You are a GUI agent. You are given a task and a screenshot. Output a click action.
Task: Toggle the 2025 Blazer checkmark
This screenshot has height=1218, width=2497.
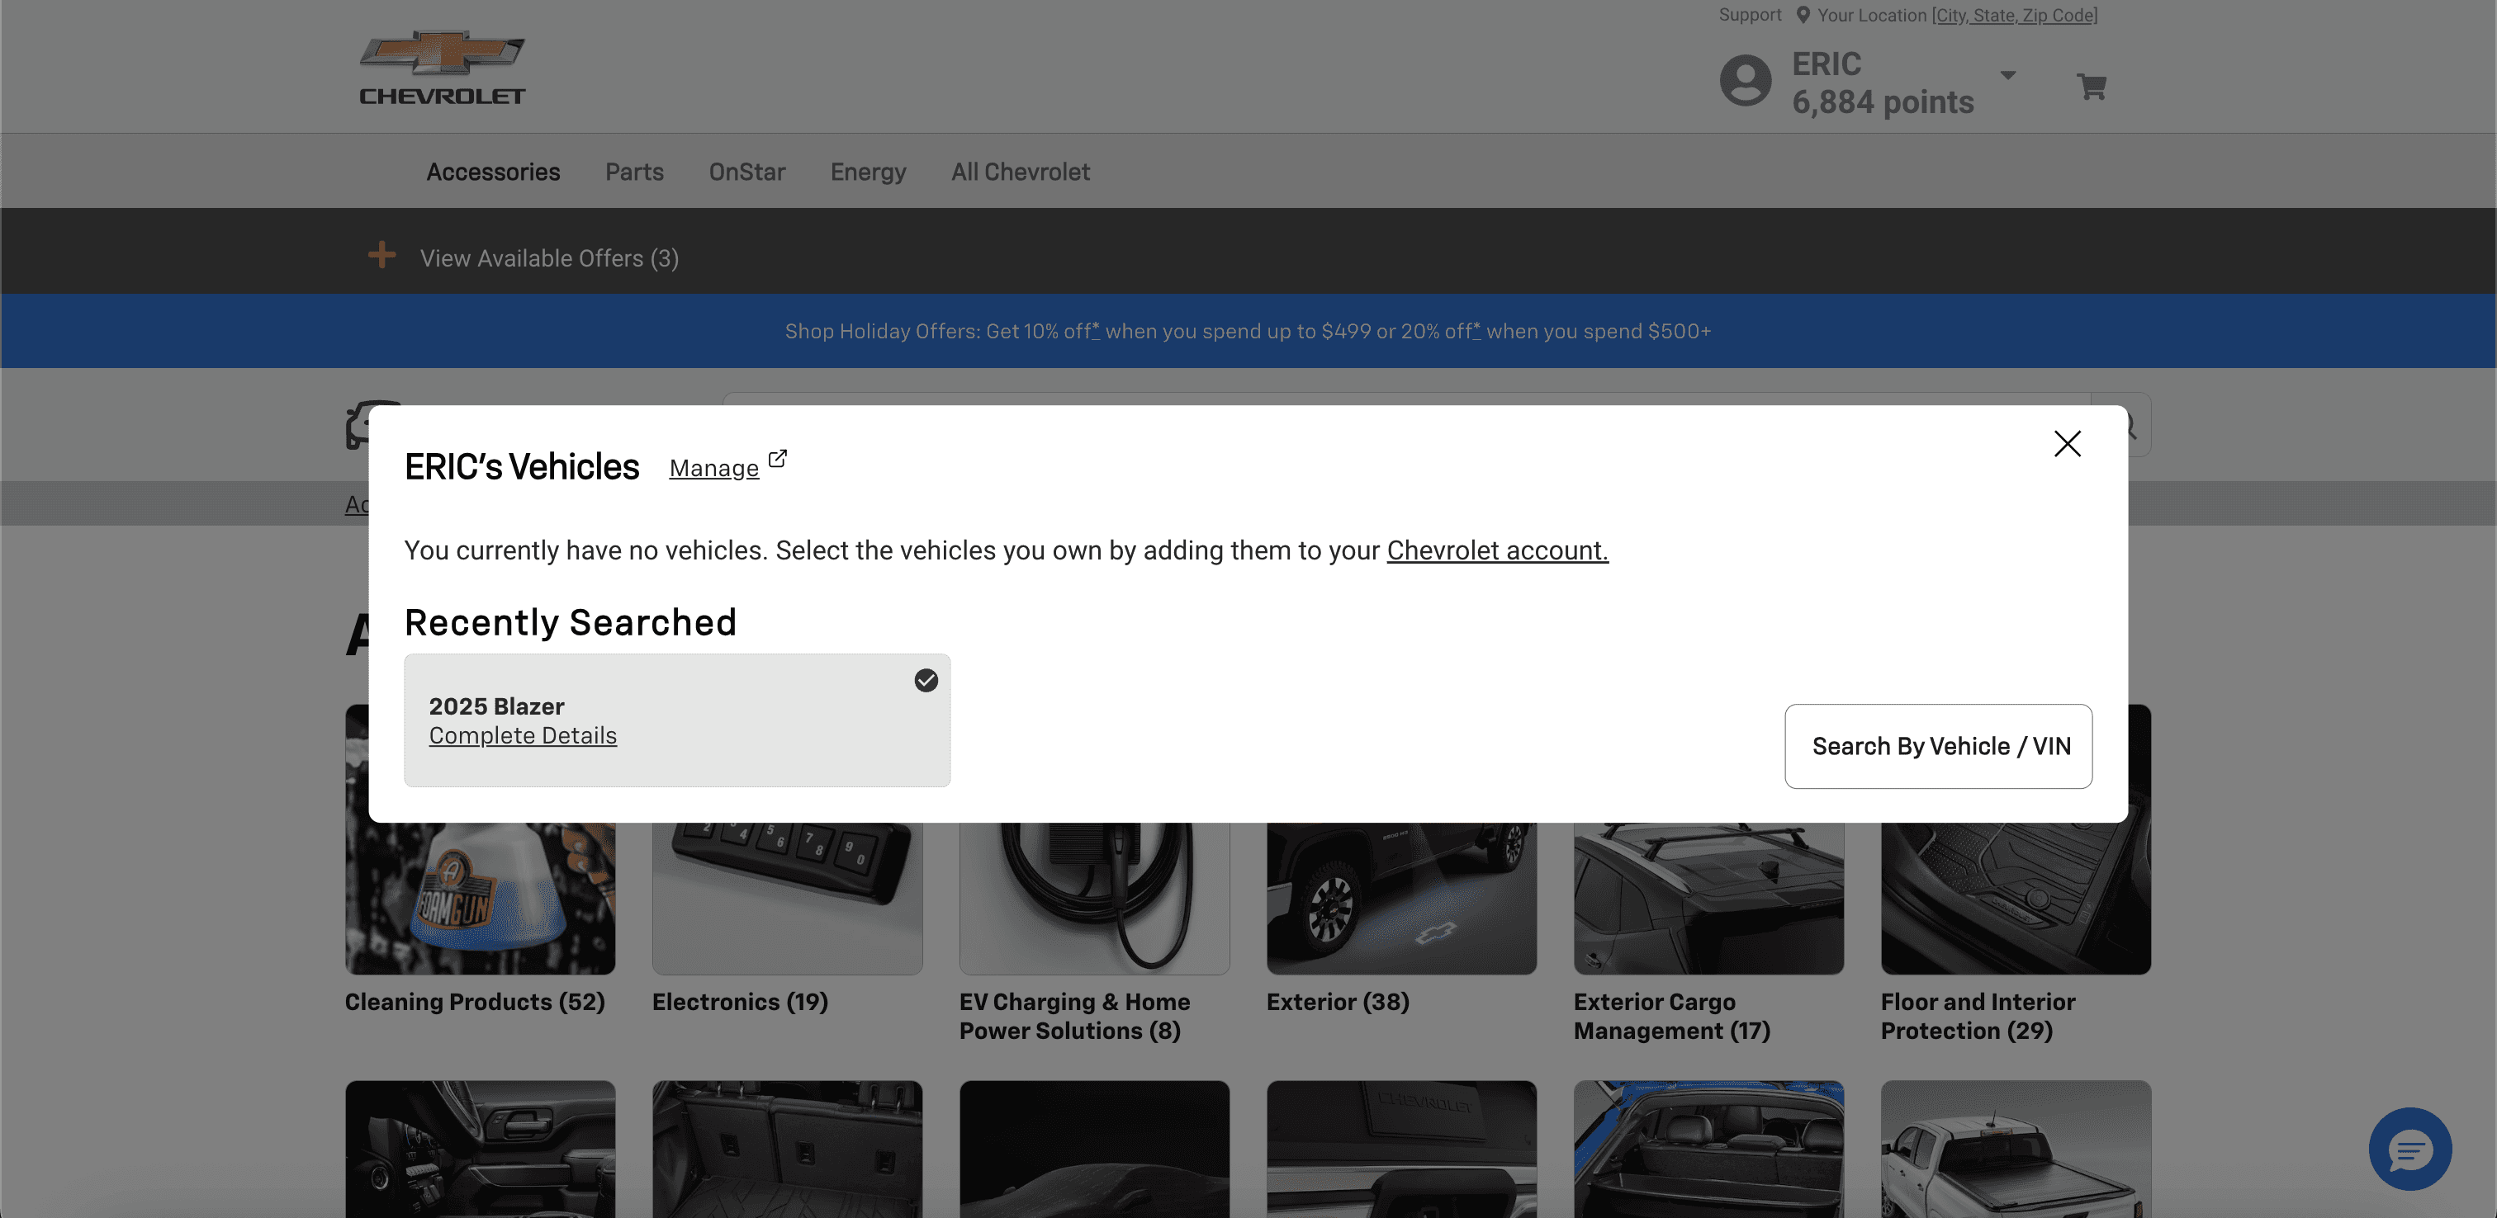click(926, 680)
